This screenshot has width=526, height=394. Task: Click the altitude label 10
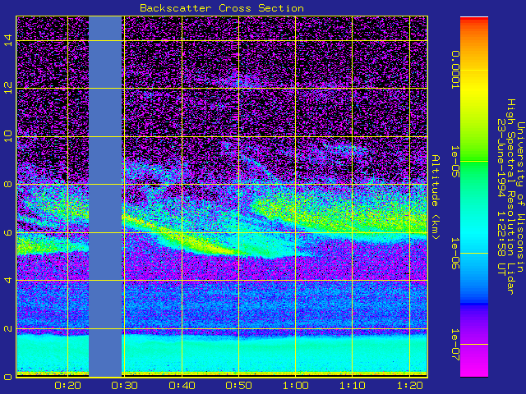[x=8, y=136]
